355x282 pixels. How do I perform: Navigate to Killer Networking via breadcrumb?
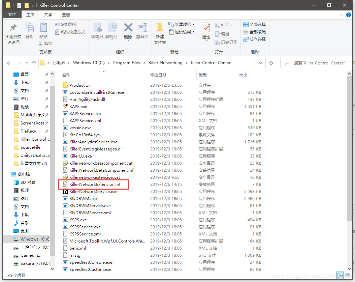tap(165, 63)
